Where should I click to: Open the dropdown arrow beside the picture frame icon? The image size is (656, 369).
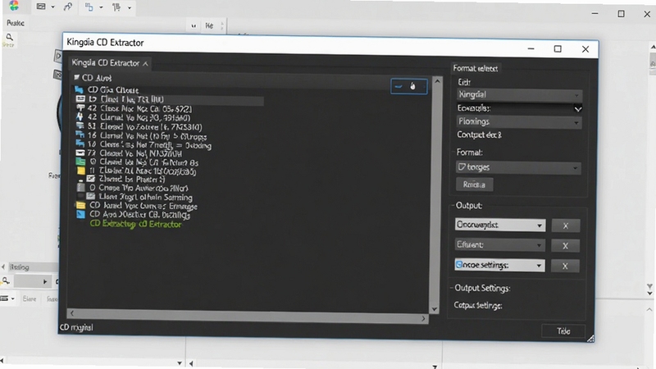pos(52,7)
